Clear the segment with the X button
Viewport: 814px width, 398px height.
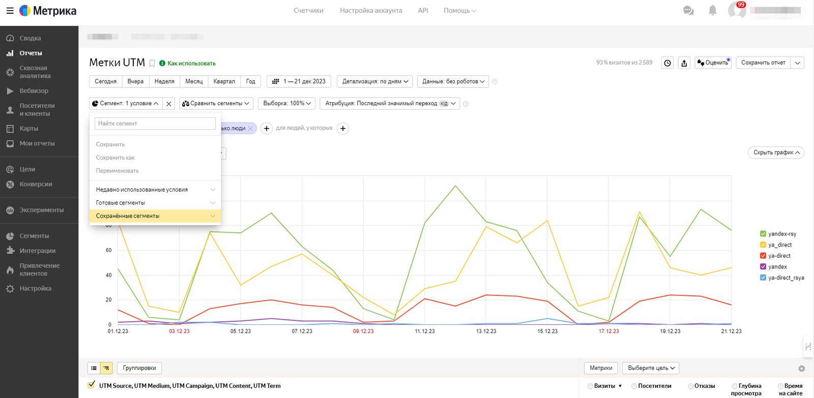[169, 104]
